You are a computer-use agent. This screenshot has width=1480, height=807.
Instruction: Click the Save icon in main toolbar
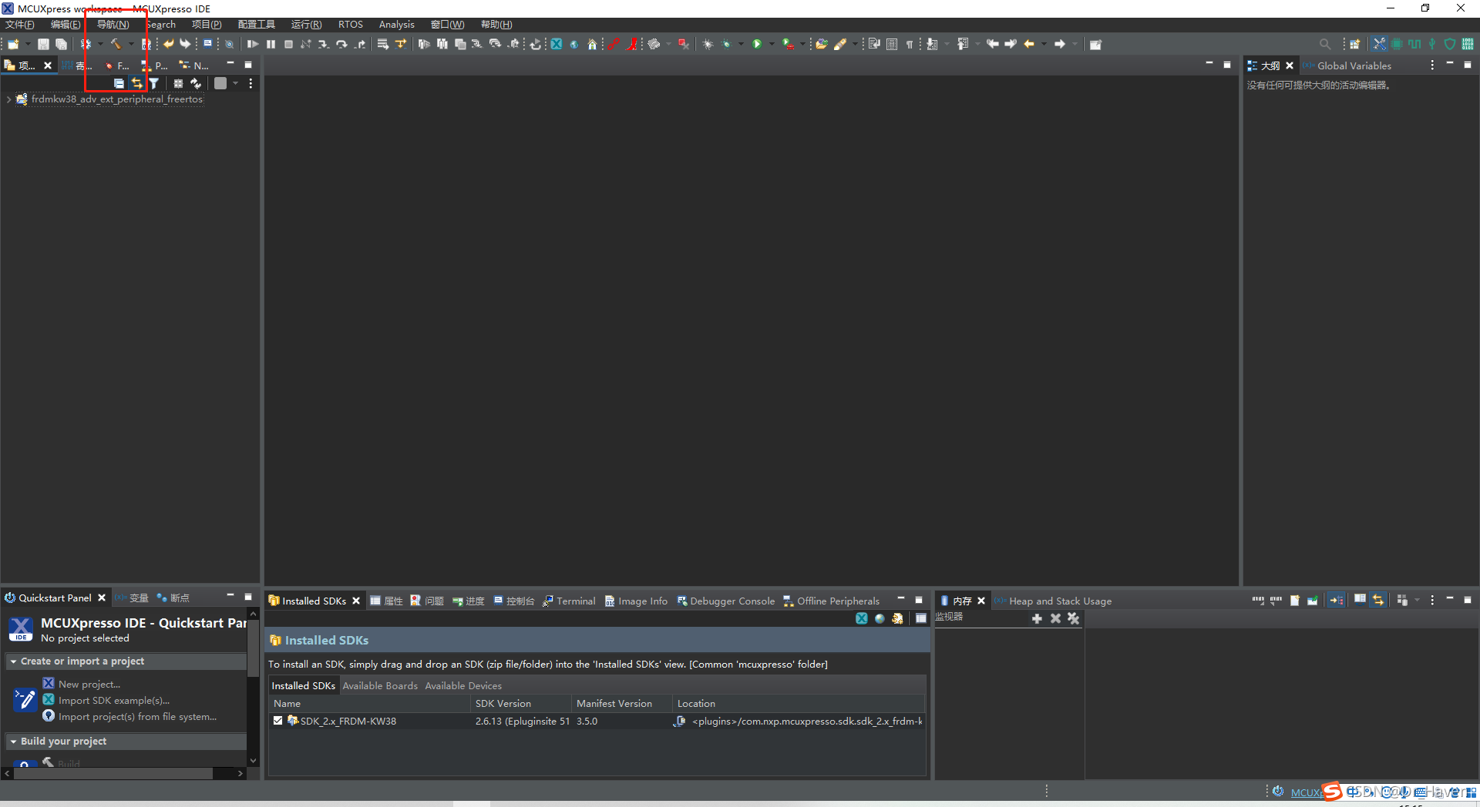(43, 44)
